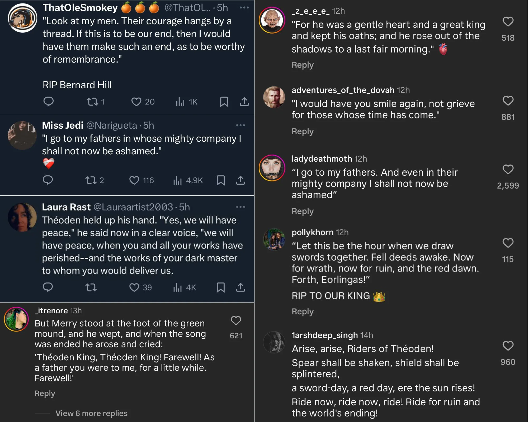
Task: Open more options on ThatOleSmokey's tweet
Action: point(244,8)
